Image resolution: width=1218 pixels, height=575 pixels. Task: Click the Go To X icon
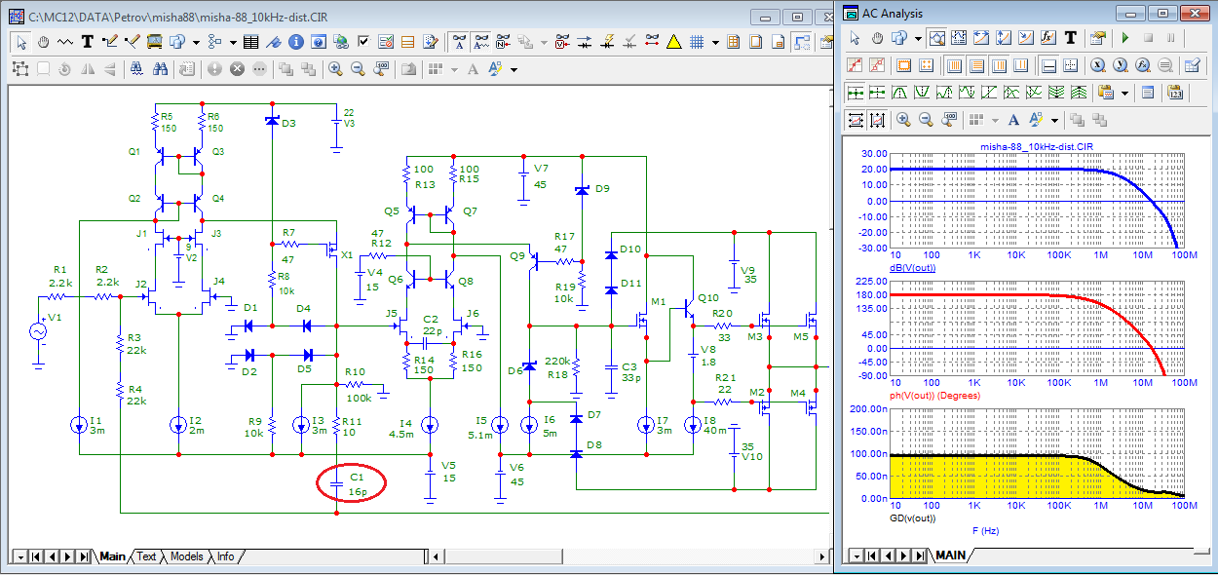(x=1098, y=65)
